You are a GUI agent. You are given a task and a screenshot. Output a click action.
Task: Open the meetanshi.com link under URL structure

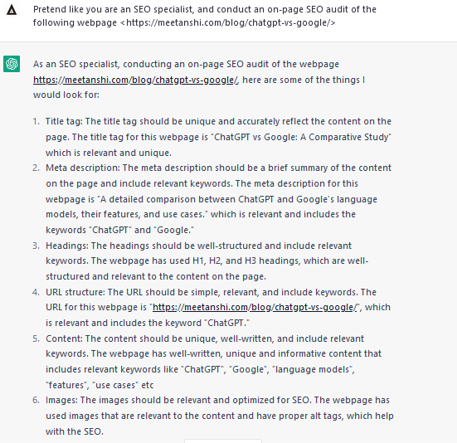255,307
